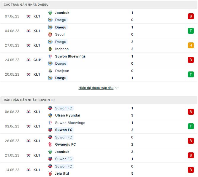This screenshot has width=198, height=177.
Task: Click the Seoul team crest icon
Action: click(50, 34)
